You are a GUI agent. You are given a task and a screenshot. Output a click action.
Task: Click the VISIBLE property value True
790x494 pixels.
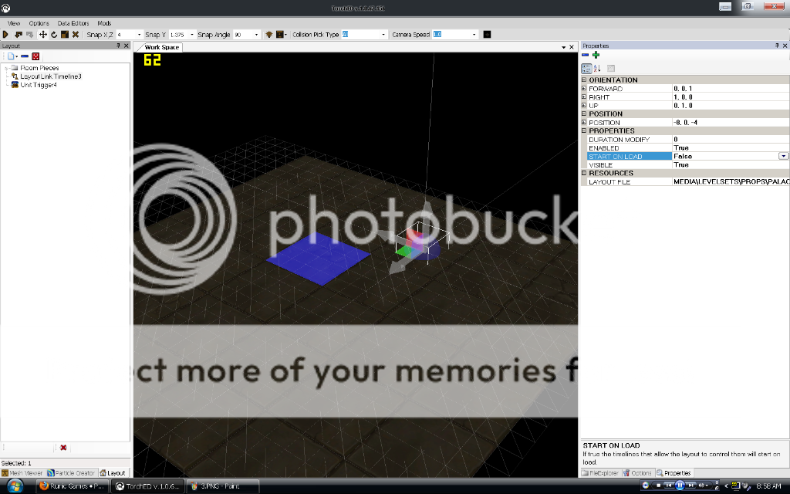click(731, 165)
